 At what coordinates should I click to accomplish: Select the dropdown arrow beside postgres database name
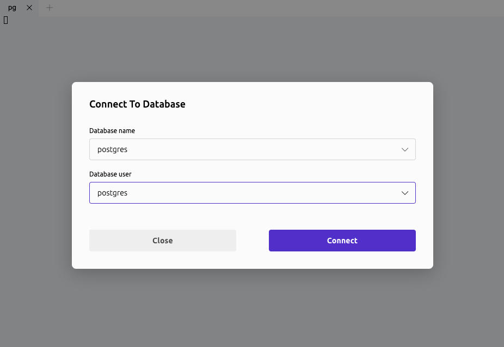tap(405, 149)
